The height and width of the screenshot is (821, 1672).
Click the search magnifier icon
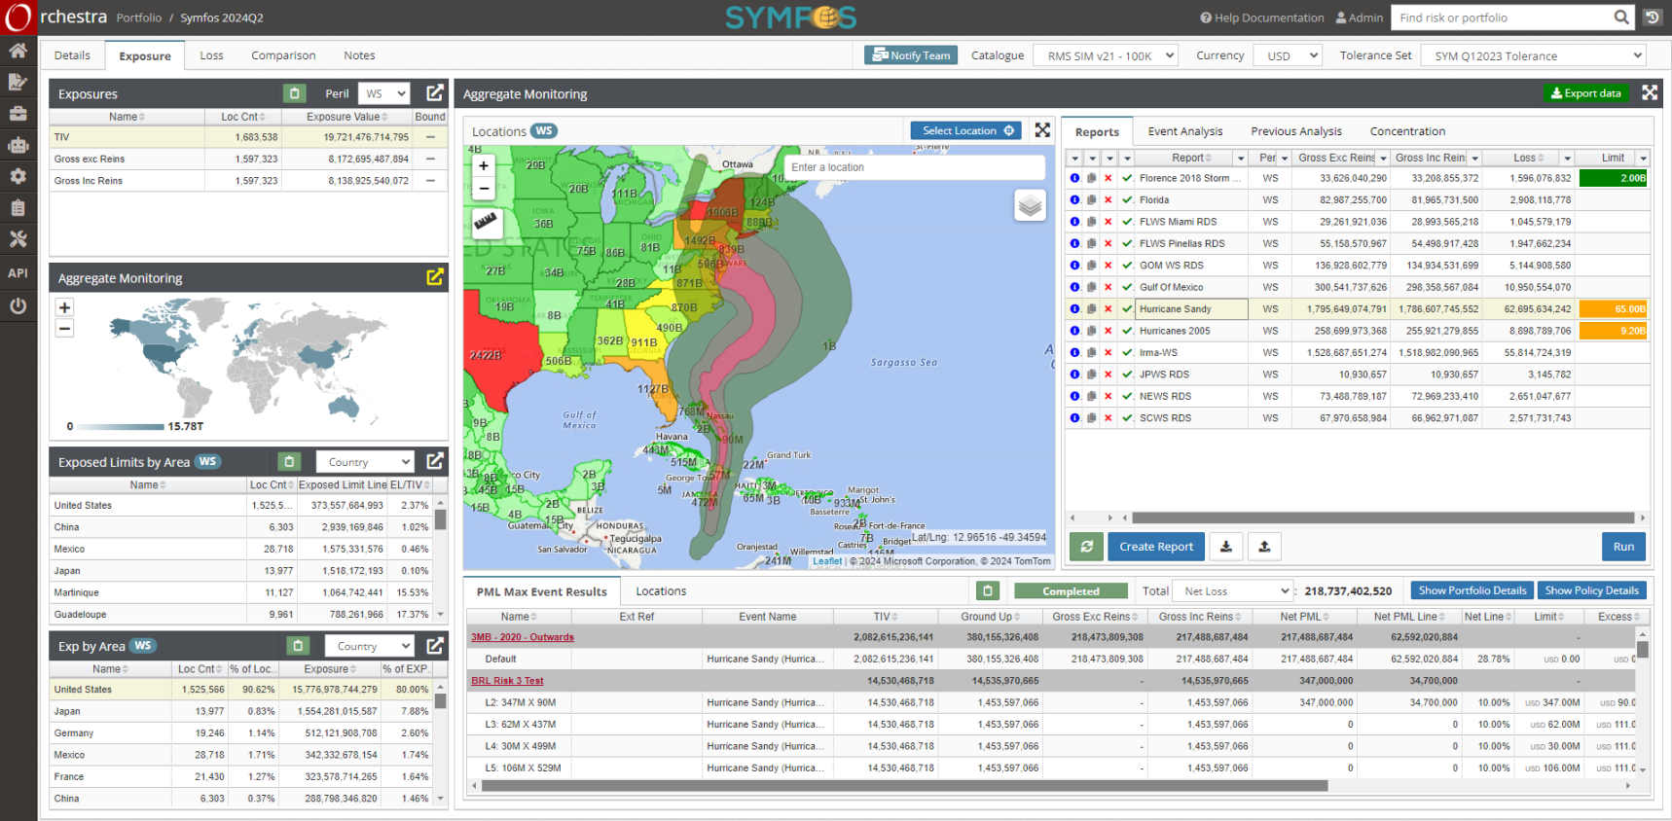pyautogui.click(x=1620, y=18)
